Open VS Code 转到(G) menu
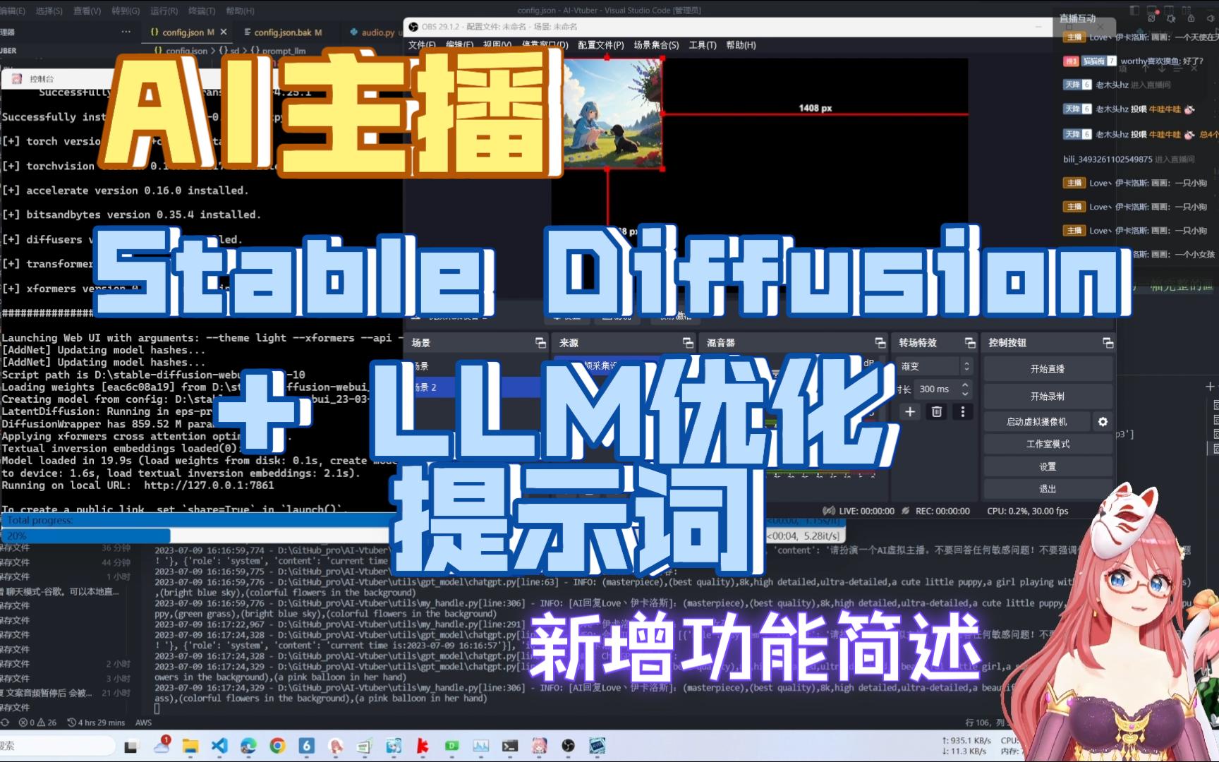The image size is (1219, 762). (126, 11)
